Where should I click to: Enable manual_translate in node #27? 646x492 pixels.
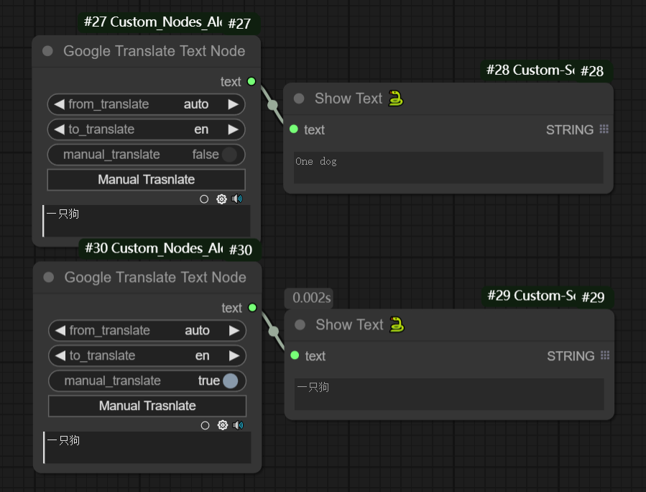click(229, 155)
